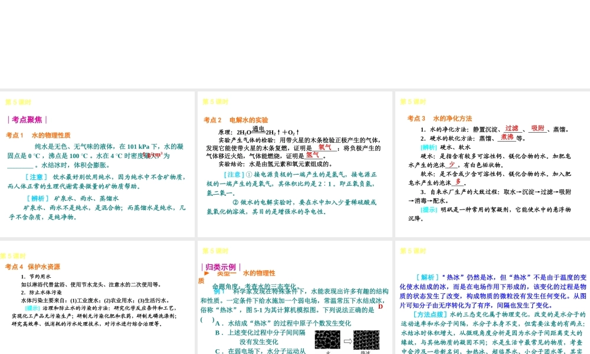Click the [解析] label before “热冰”仍然是冰
Screen dimensions: 590x354
point(428,277)
